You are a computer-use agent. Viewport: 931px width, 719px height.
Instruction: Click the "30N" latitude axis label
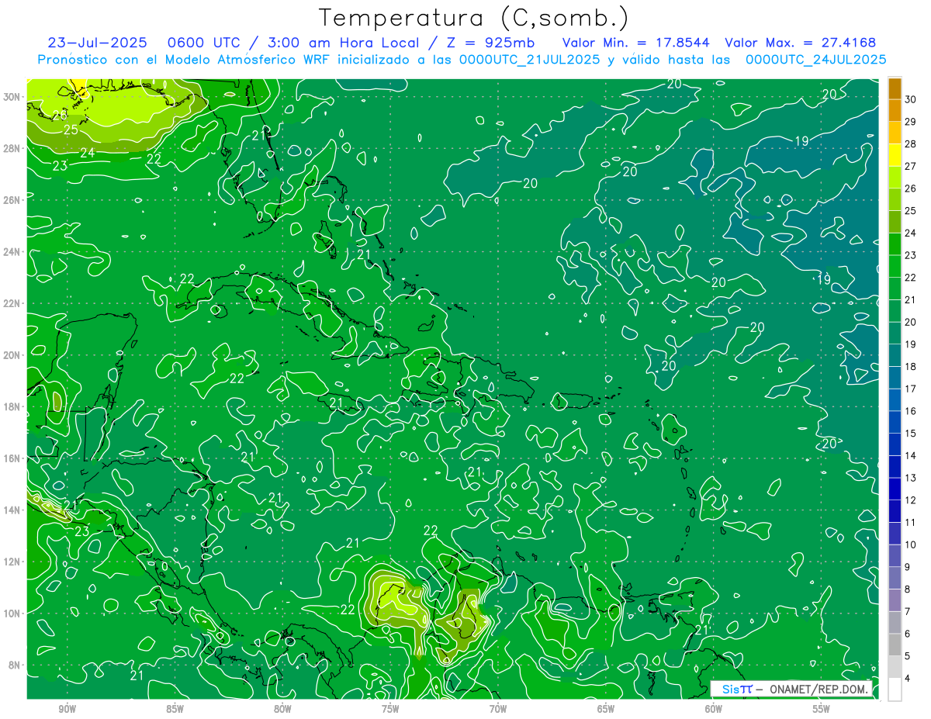pos(13,97)
